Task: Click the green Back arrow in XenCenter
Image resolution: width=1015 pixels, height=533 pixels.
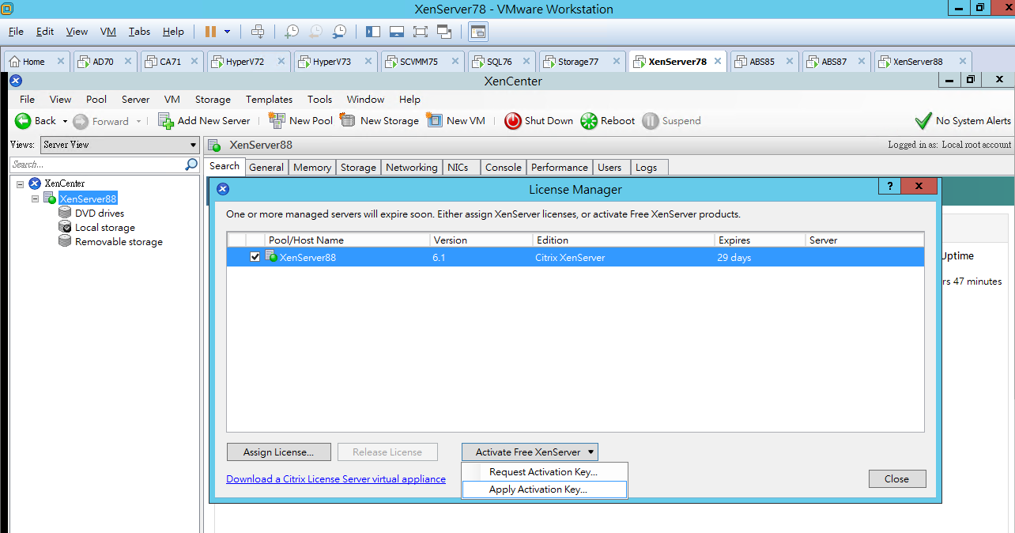Action: (23, 121)
